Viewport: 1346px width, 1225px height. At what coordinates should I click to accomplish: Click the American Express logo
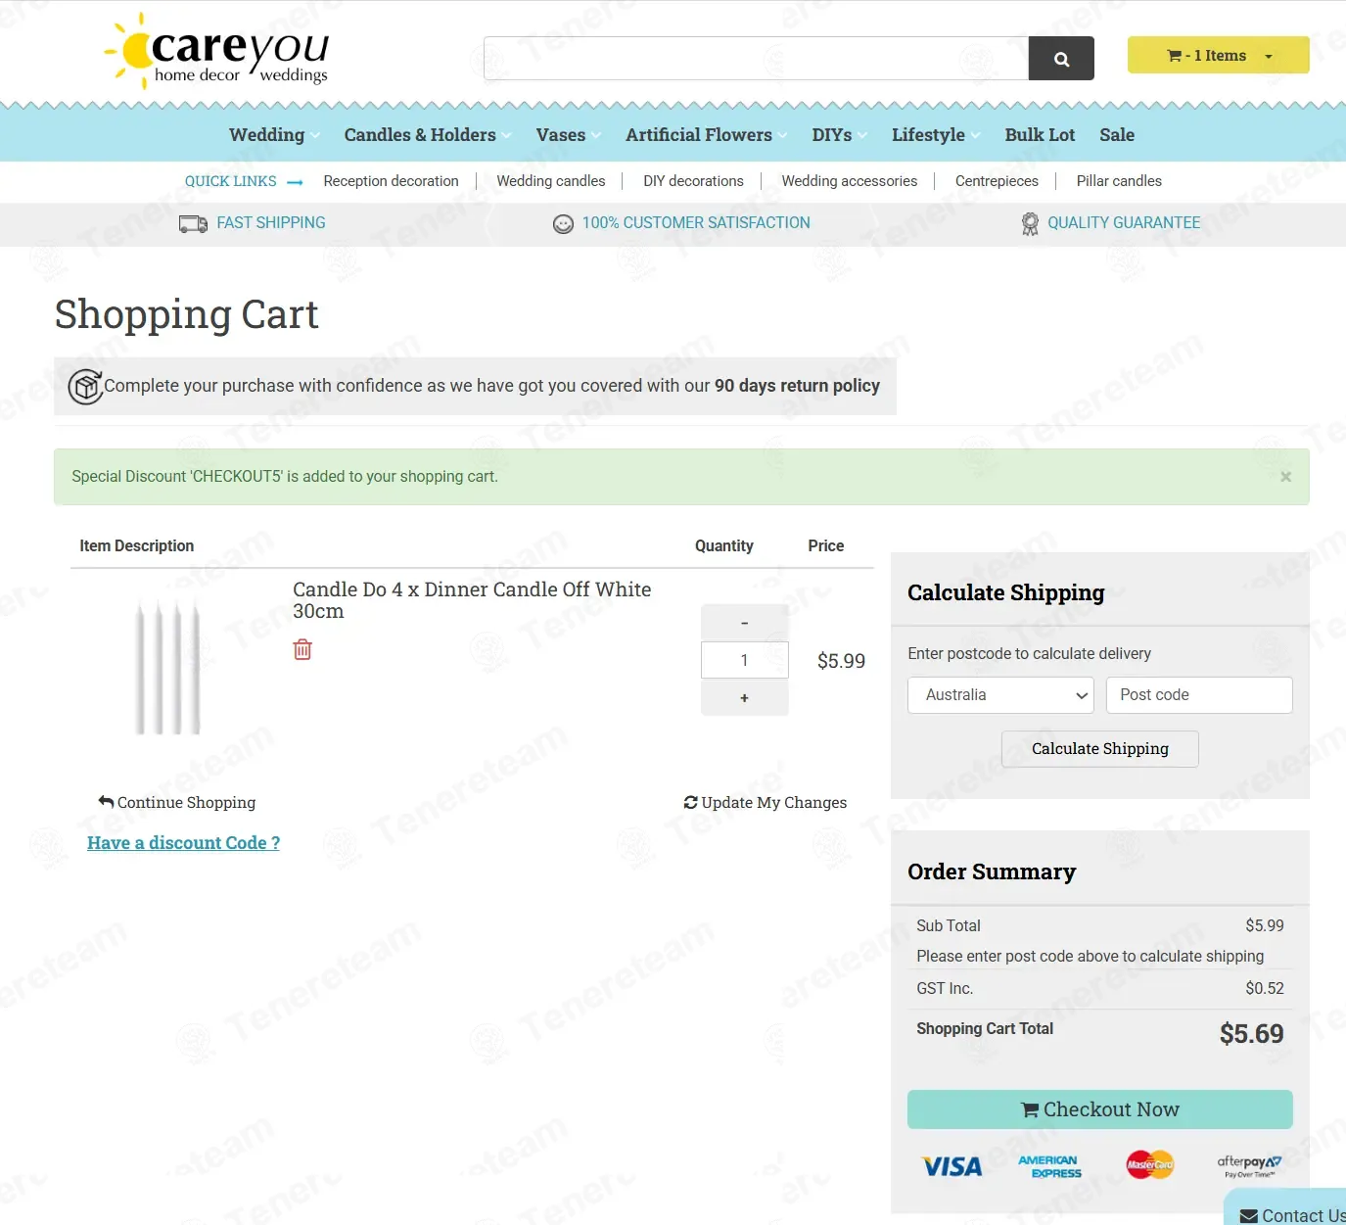(1049, 1166)
